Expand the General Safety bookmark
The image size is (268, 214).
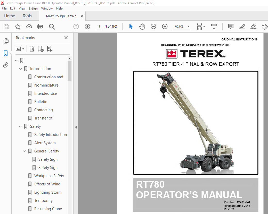24,151
